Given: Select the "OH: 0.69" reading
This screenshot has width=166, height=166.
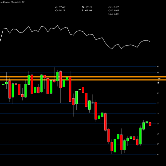Looking at the screenshot, I should (114, 11).
